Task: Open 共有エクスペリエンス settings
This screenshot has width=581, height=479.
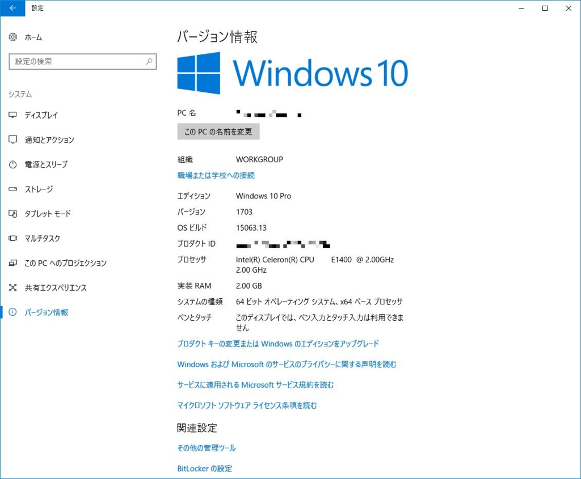Action: click(x=56, y=287)
